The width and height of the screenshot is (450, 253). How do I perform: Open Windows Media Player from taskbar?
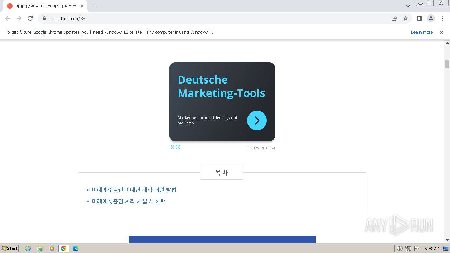(x=52, y=248)
